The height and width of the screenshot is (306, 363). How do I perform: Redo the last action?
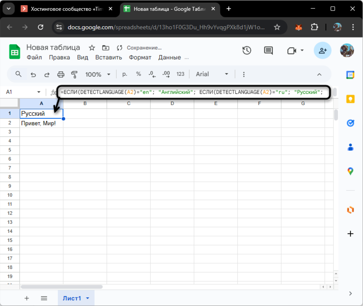click(47, 74)
